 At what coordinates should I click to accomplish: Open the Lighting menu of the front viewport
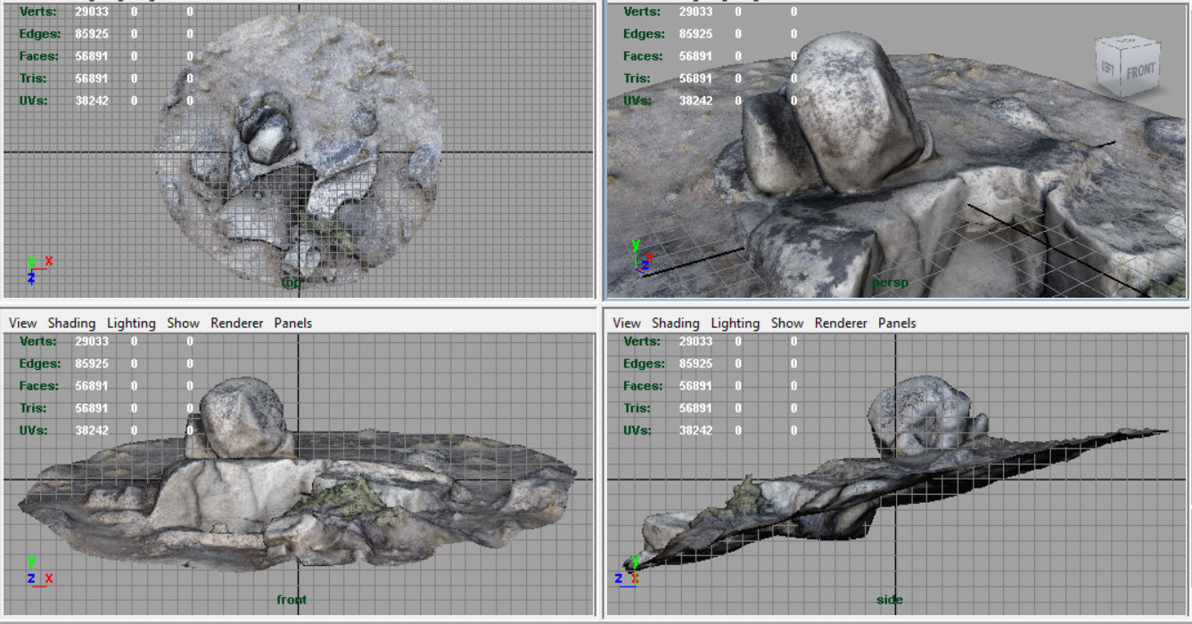coord(131,323)
